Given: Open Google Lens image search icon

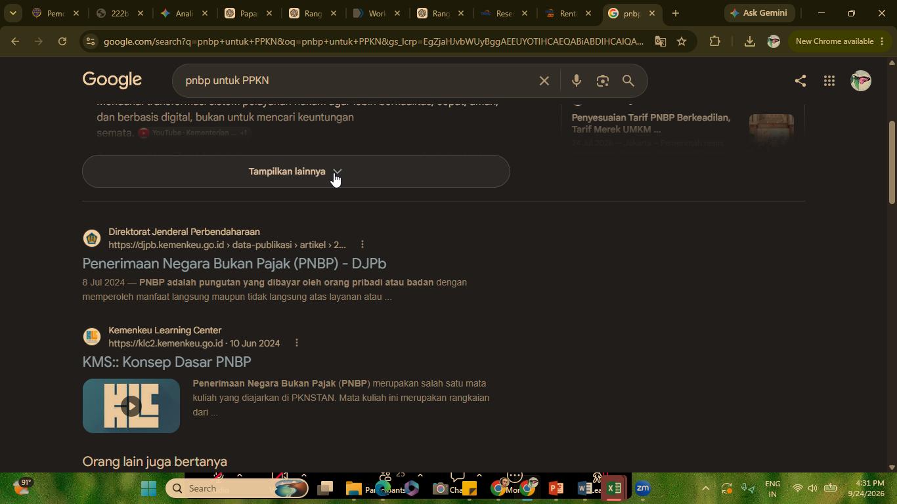Looking at the screenshot, I should [602, 81].
